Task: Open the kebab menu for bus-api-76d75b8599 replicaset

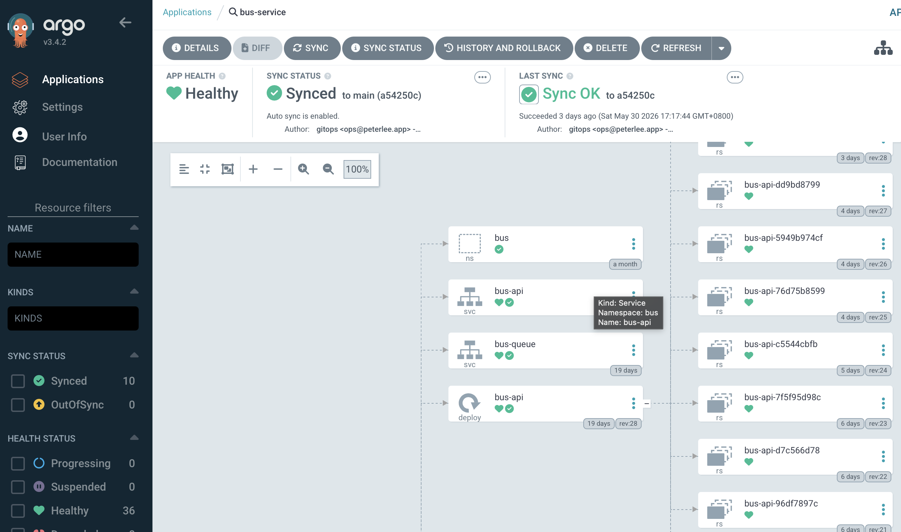Action: [883, 297]
